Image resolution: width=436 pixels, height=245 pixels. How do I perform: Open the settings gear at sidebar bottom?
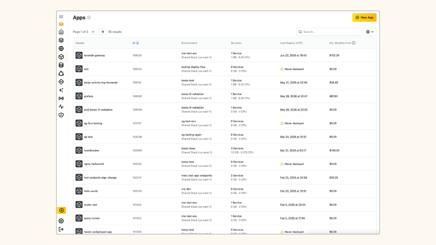(61, 221)
